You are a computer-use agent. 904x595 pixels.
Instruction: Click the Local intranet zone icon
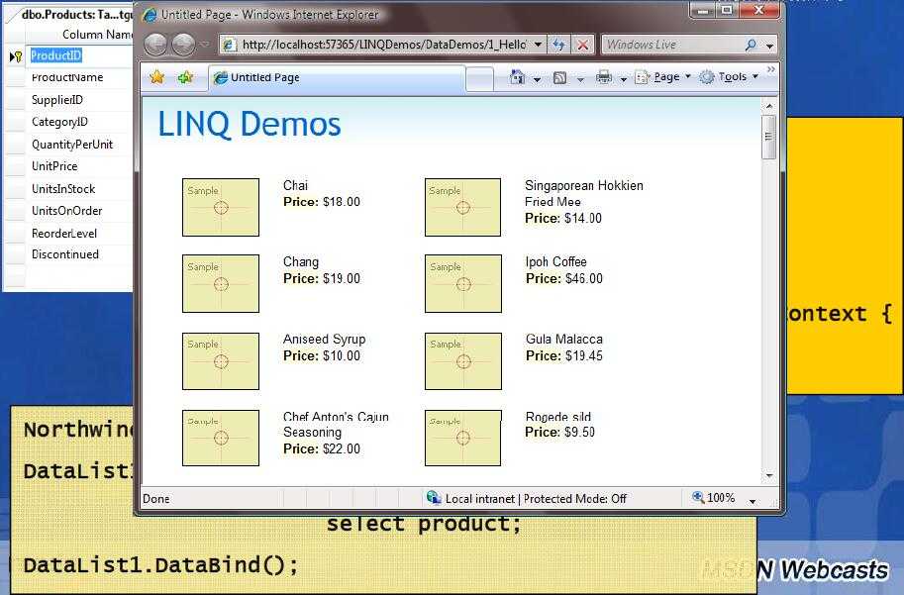click(434, 497)
